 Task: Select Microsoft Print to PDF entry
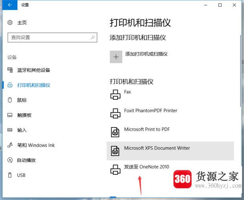click(170, 132)
